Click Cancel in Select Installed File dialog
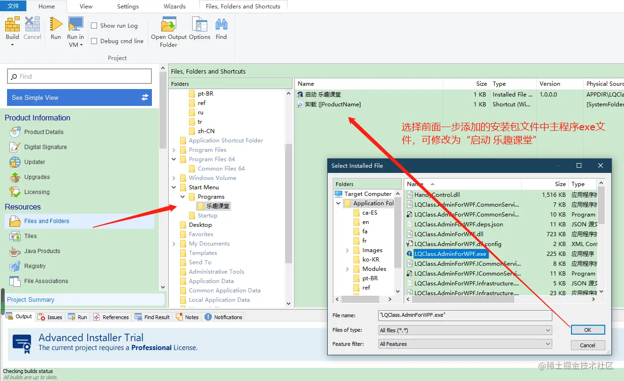 588,345
